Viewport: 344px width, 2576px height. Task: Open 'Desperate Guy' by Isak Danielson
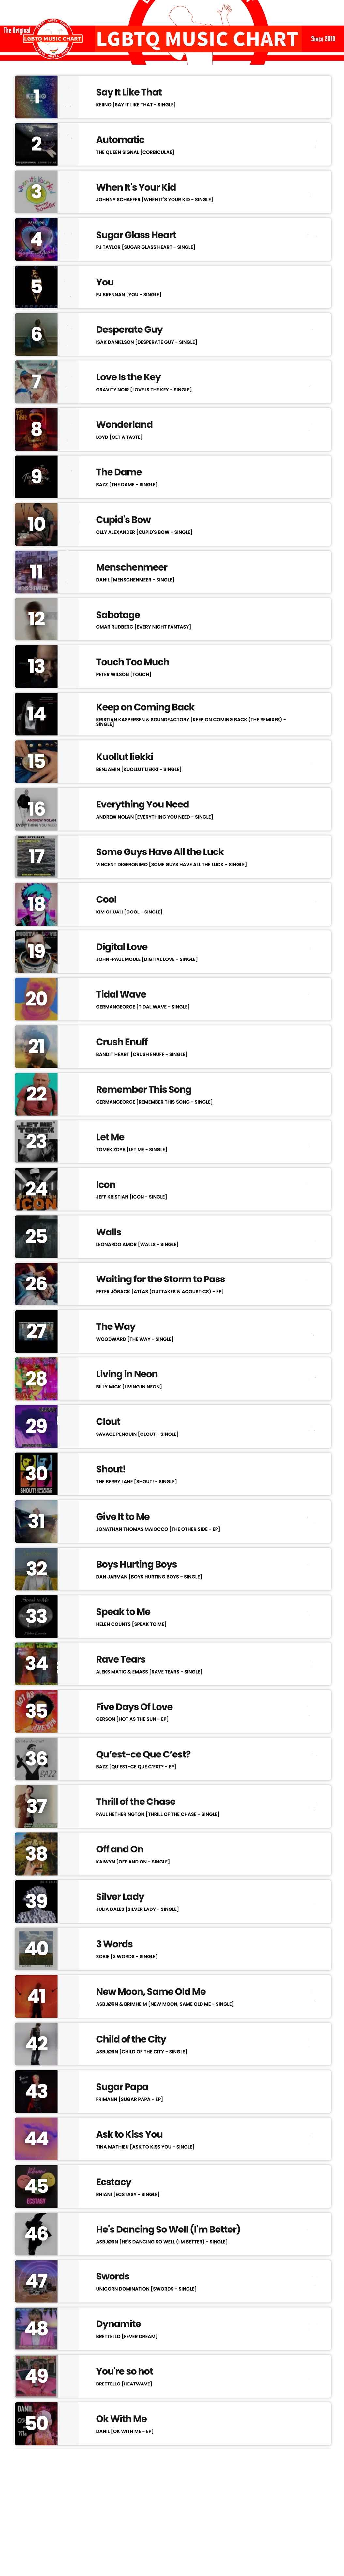tap(129, 329)
